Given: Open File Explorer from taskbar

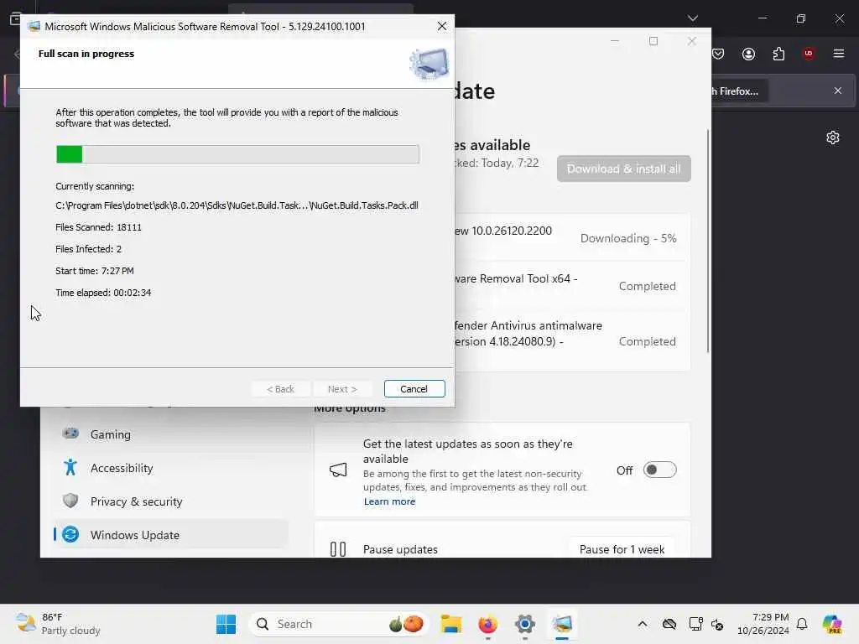Looking at the screenshot, I should pyautogui.click(x=450, y=624).
